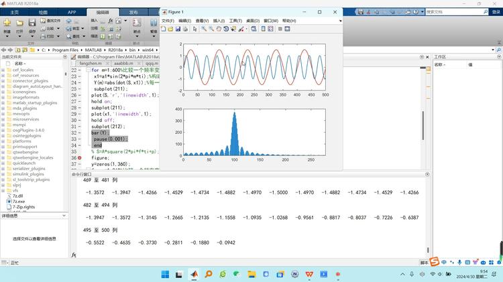Viewport: 503px width, 282px height.
Task: Click the Windows Start button on taskbar
Action: 165,275
